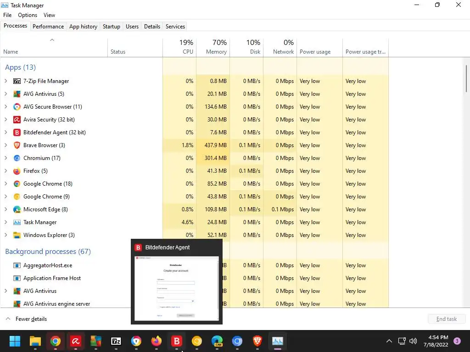Screen dimensions: 470x352
Task: Expand the background AVG Antivirus process
Action: 6,291
